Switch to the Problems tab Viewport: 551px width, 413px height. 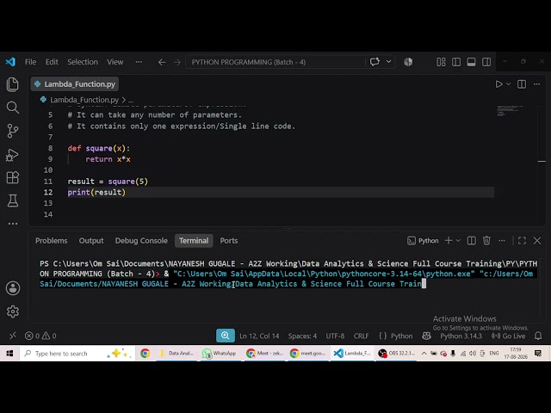52,241
